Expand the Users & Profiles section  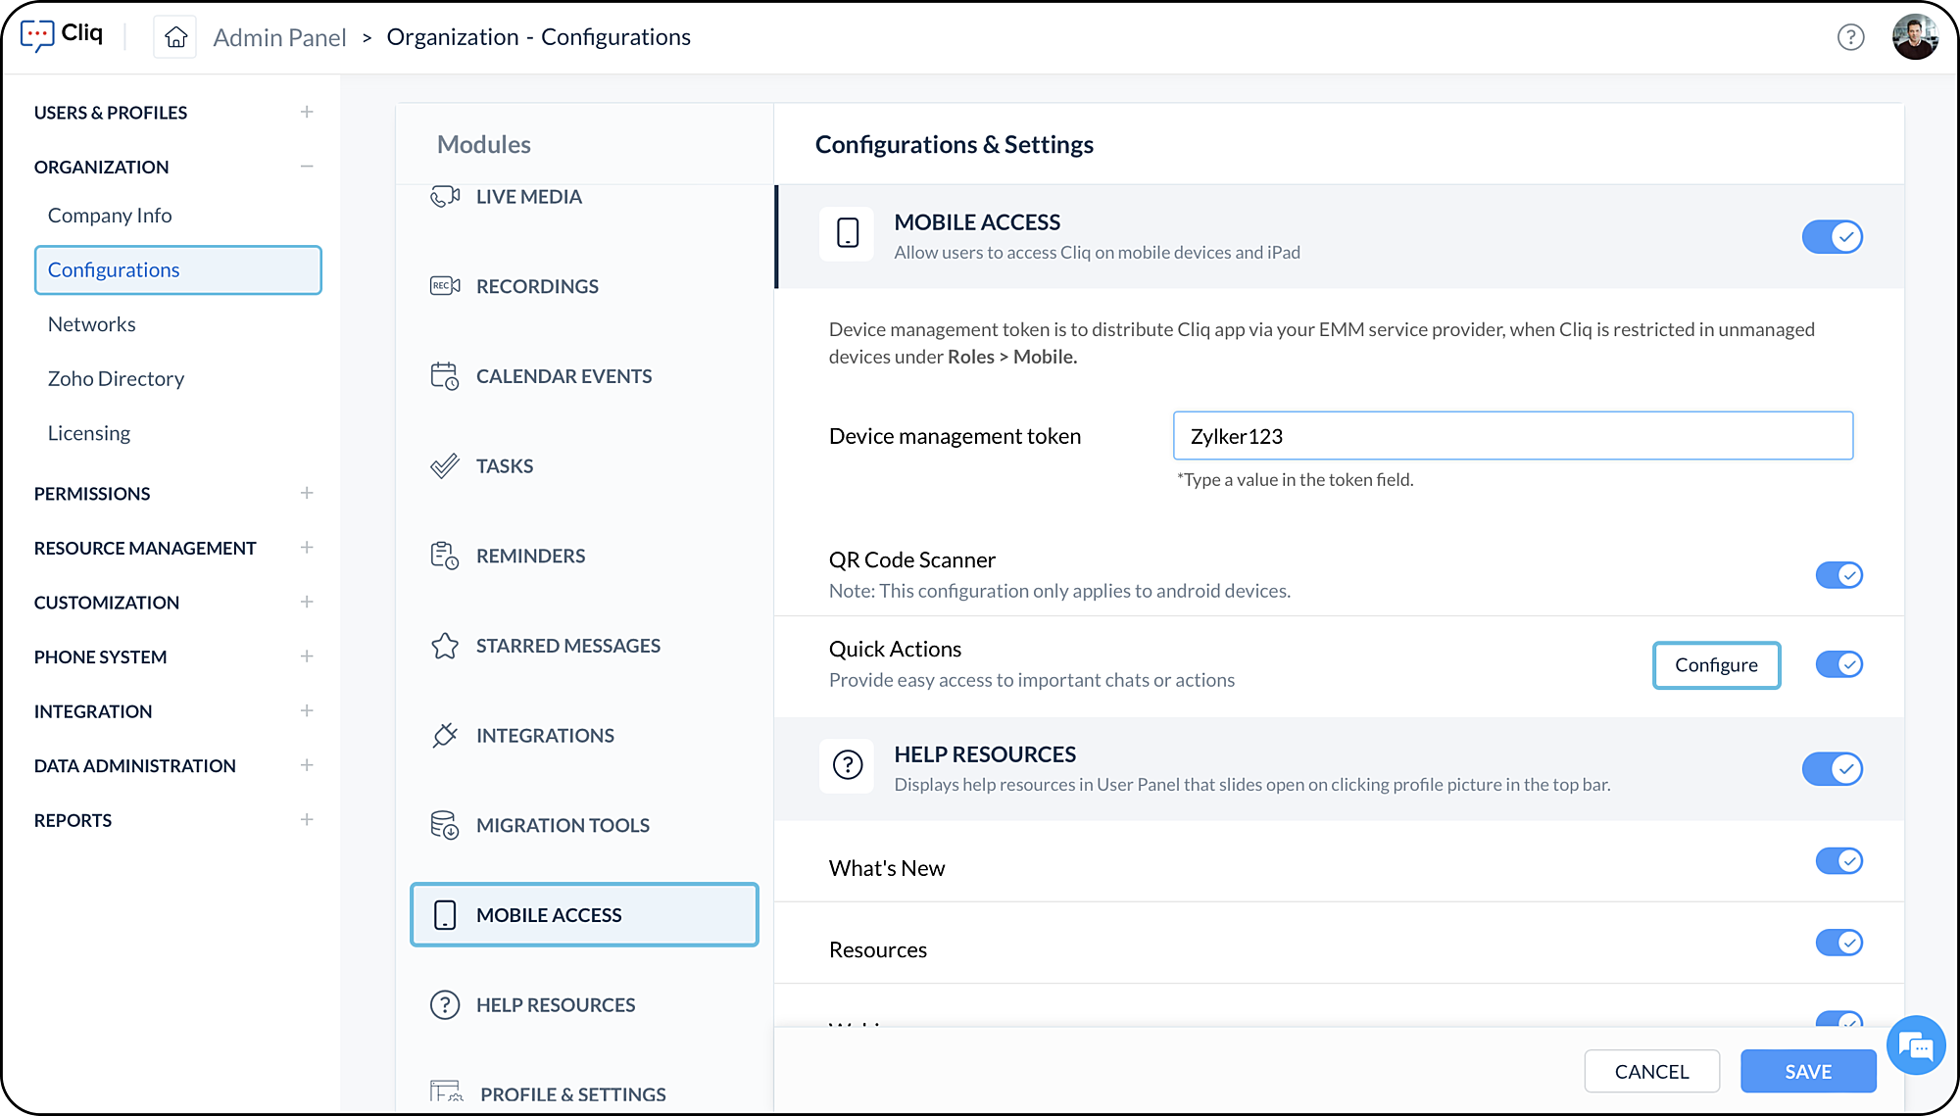coord(307,113)
